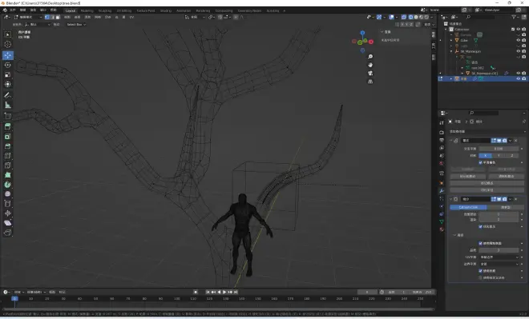Select the Inset Faces tool

(x=7, y=136)
